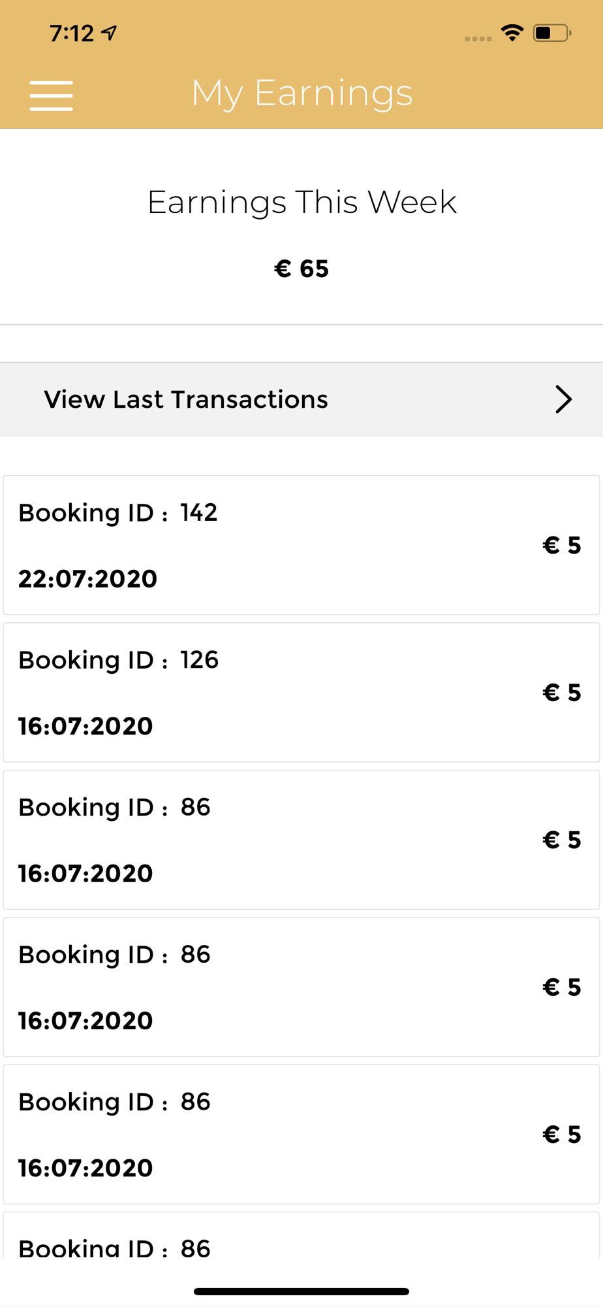This screenshot has width=603, height=1307.
Task: Tap the My Earnings title
Action: click(301, 93)
